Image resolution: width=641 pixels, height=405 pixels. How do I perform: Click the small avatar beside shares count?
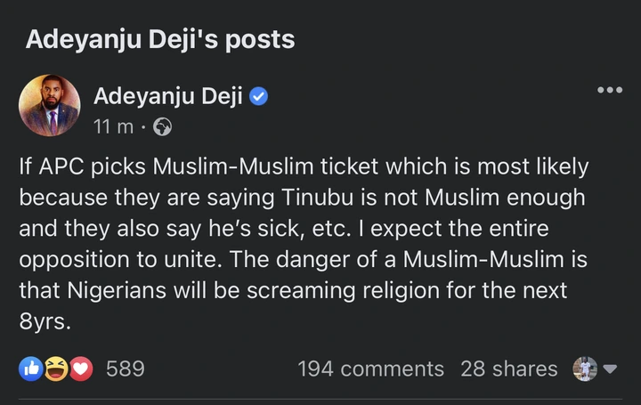[x=585, y=369]
